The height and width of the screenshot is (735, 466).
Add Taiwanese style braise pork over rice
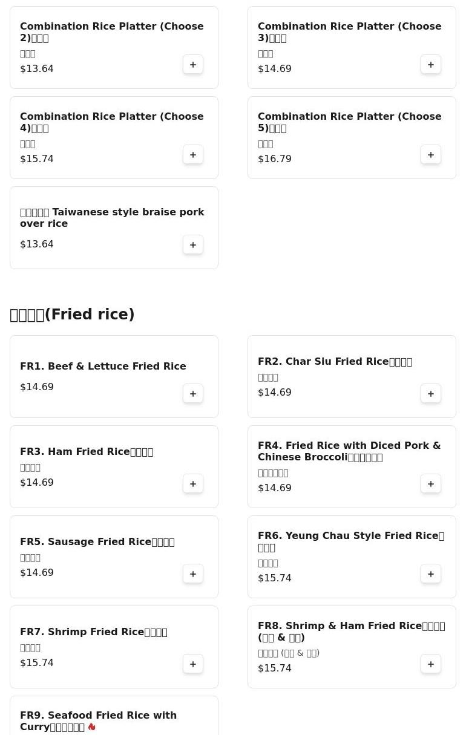tap(193, 245)
